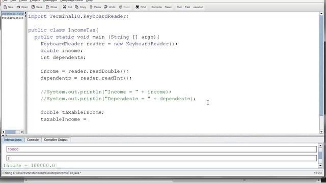Click the input field containing 2
326x183 pixels.
click(161, 158)
